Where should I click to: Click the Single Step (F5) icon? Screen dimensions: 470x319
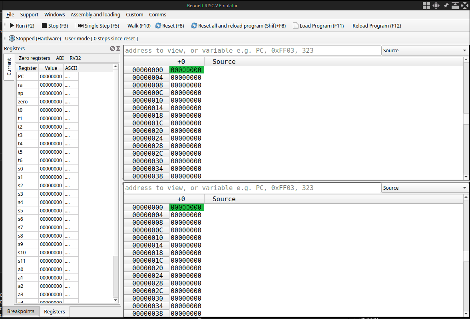tap(81, 26)
